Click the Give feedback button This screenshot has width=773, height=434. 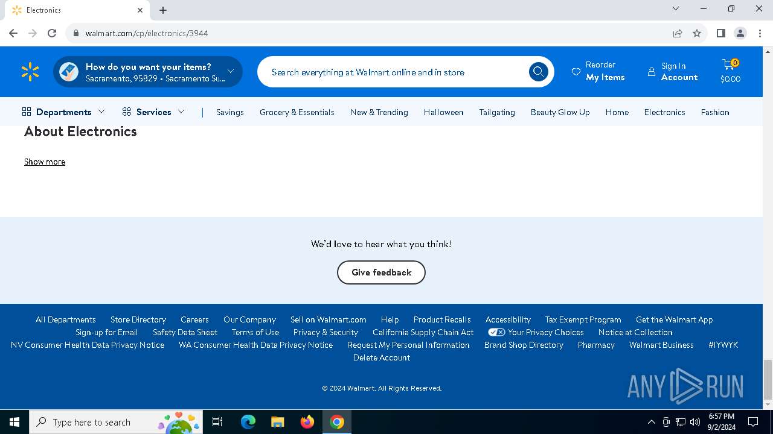click(381, 272)
